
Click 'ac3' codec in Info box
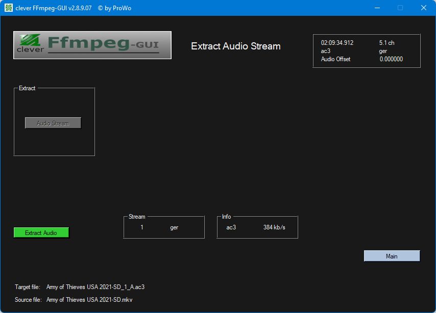(x=231, y=227)
